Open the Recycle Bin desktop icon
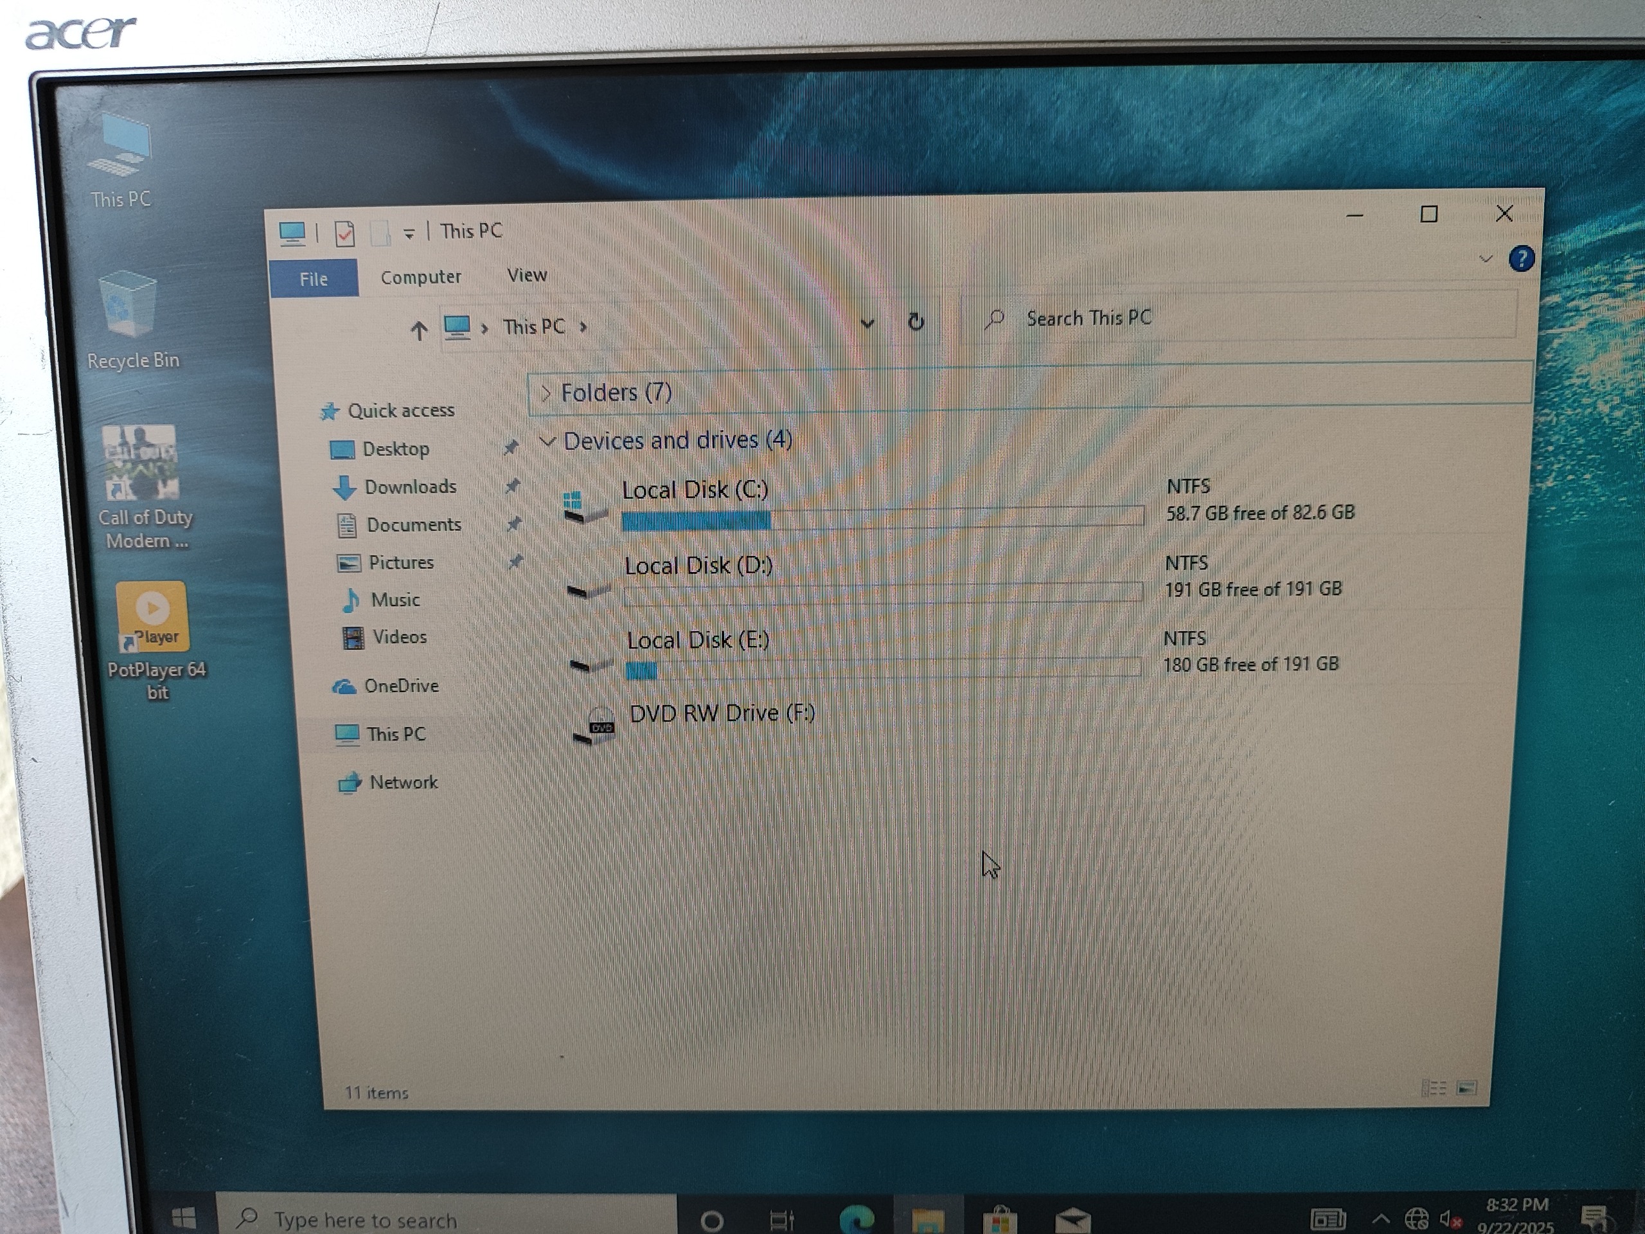Viewport: 1645px width, 1234px height. point(131,321)
